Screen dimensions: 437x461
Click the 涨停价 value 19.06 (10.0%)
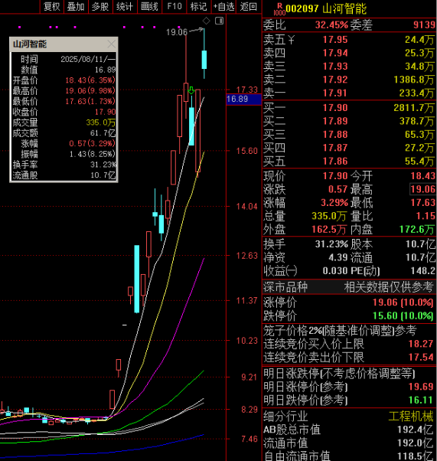[x=403, y=302]
